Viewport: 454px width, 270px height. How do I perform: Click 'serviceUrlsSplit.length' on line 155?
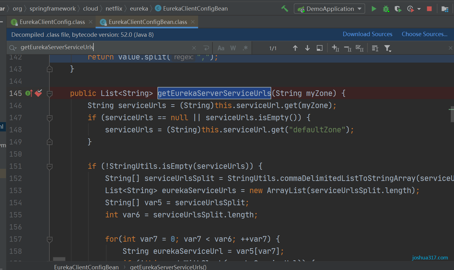[x=204, y=215]
